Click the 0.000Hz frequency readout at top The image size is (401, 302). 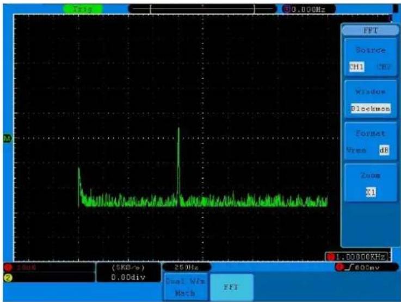click(x=309, y=10)
